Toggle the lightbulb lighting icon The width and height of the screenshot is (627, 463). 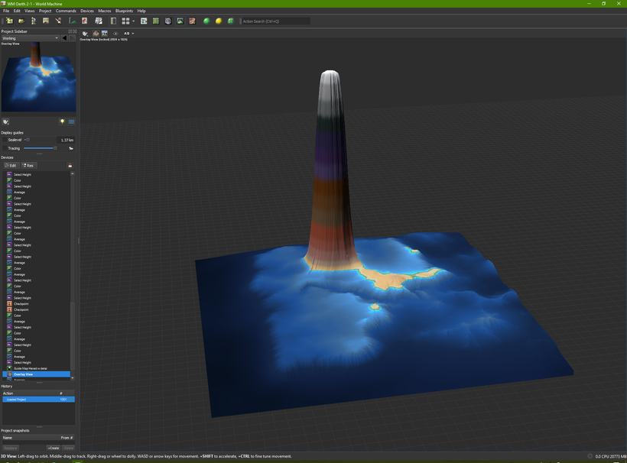pyautogui.click(x=62, y=121)
